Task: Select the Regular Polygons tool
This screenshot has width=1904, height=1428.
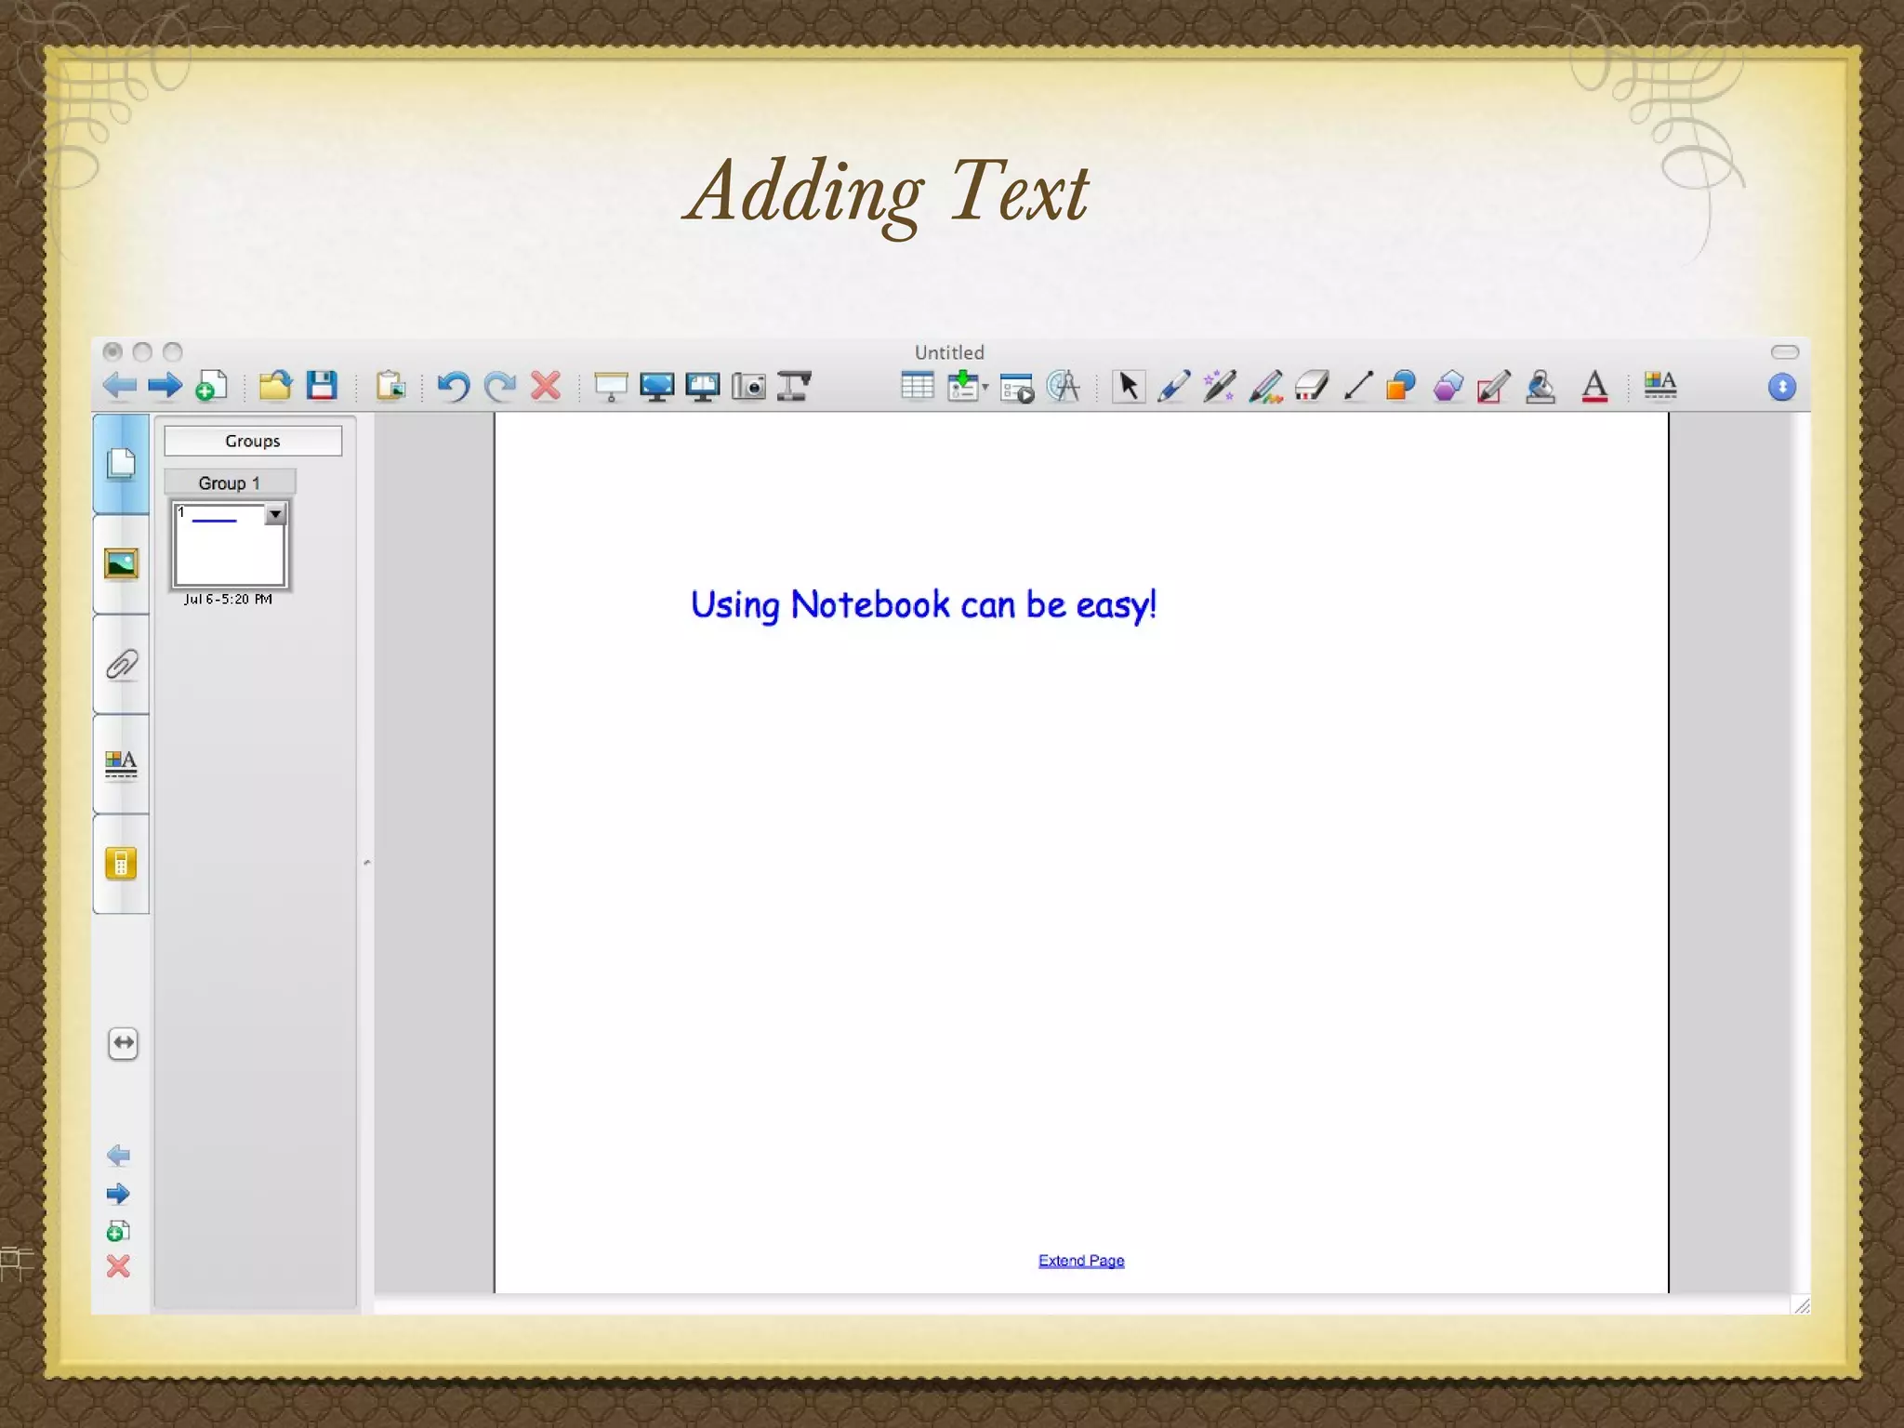Action: [x=1448, y=386]
